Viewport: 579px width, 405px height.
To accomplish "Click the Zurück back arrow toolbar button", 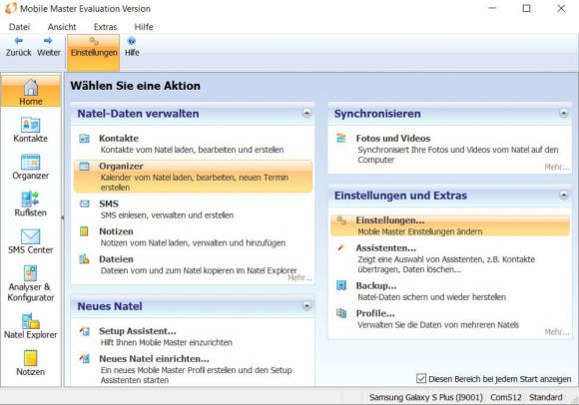I will (18, 47).
